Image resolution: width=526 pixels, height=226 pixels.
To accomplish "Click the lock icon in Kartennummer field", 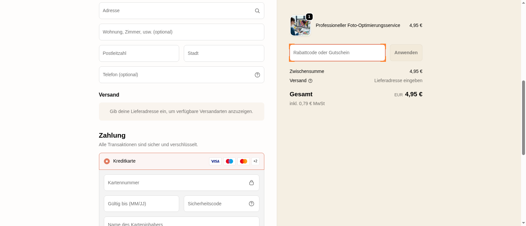I will click(x=251, y=183).
